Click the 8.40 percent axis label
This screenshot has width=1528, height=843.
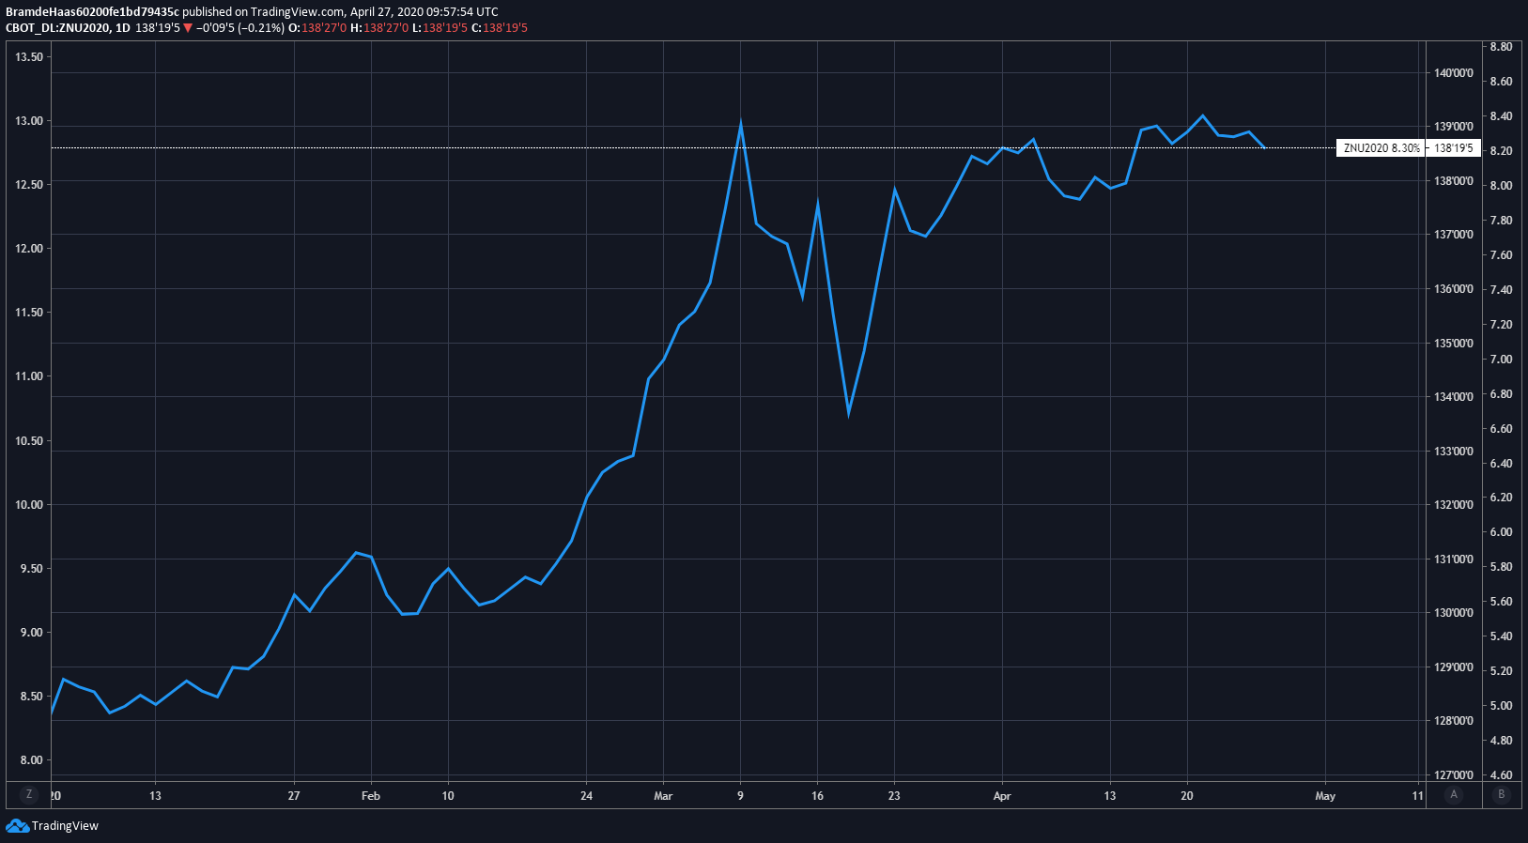pyautogui.click(x=1501, y=116)
